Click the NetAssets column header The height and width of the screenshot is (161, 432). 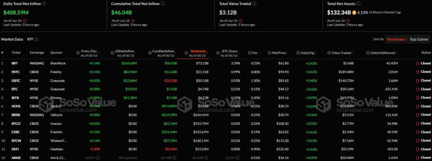(198, 51)
